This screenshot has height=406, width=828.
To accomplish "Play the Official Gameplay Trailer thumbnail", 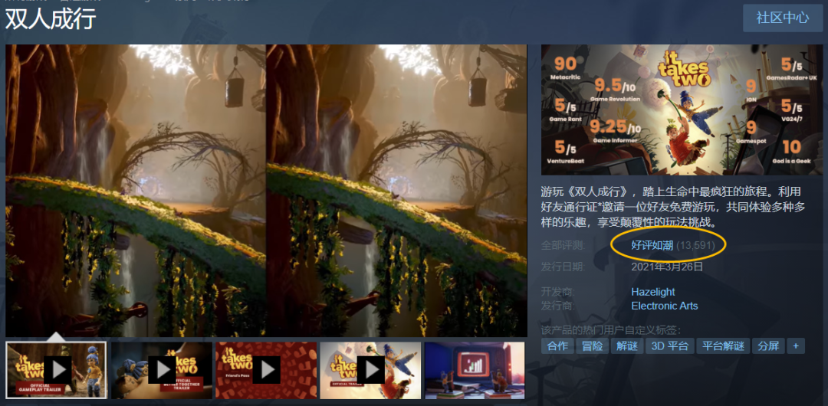I will tap(56, 370).
